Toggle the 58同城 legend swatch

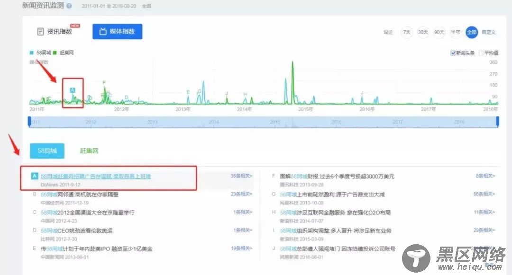tap(32, 53)
